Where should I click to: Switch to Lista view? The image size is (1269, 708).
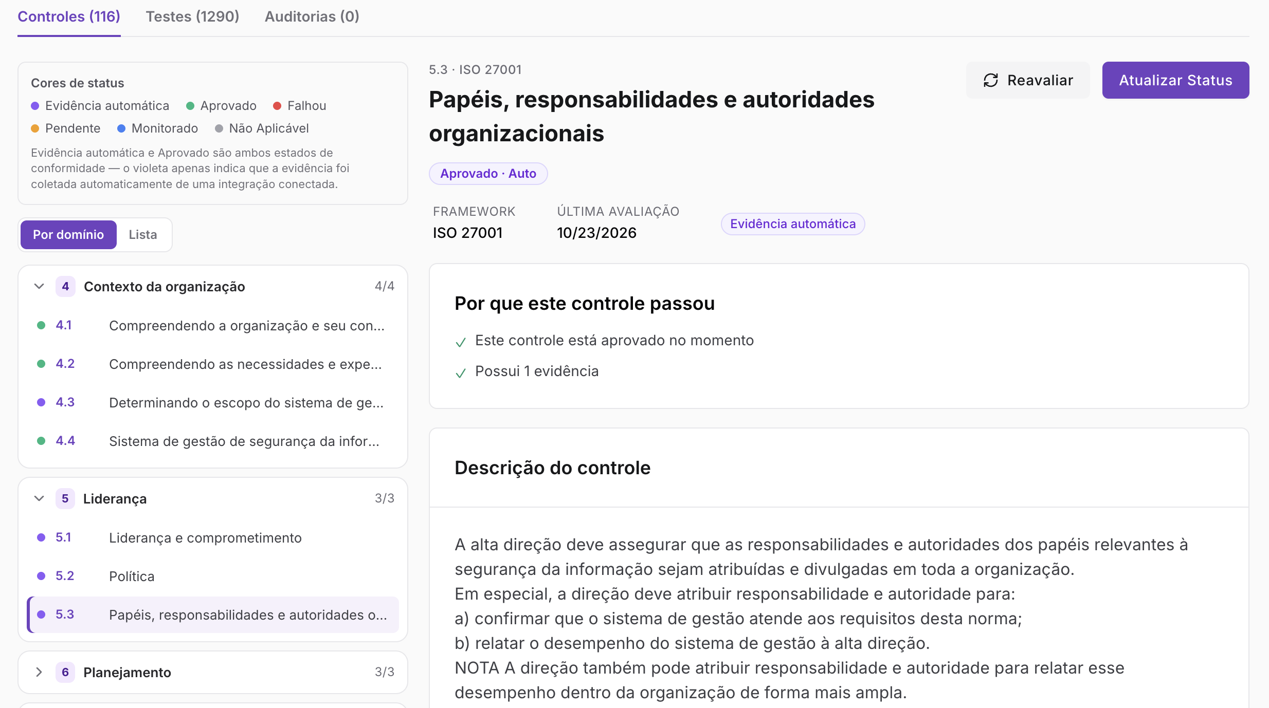click(x=143, y=235)
